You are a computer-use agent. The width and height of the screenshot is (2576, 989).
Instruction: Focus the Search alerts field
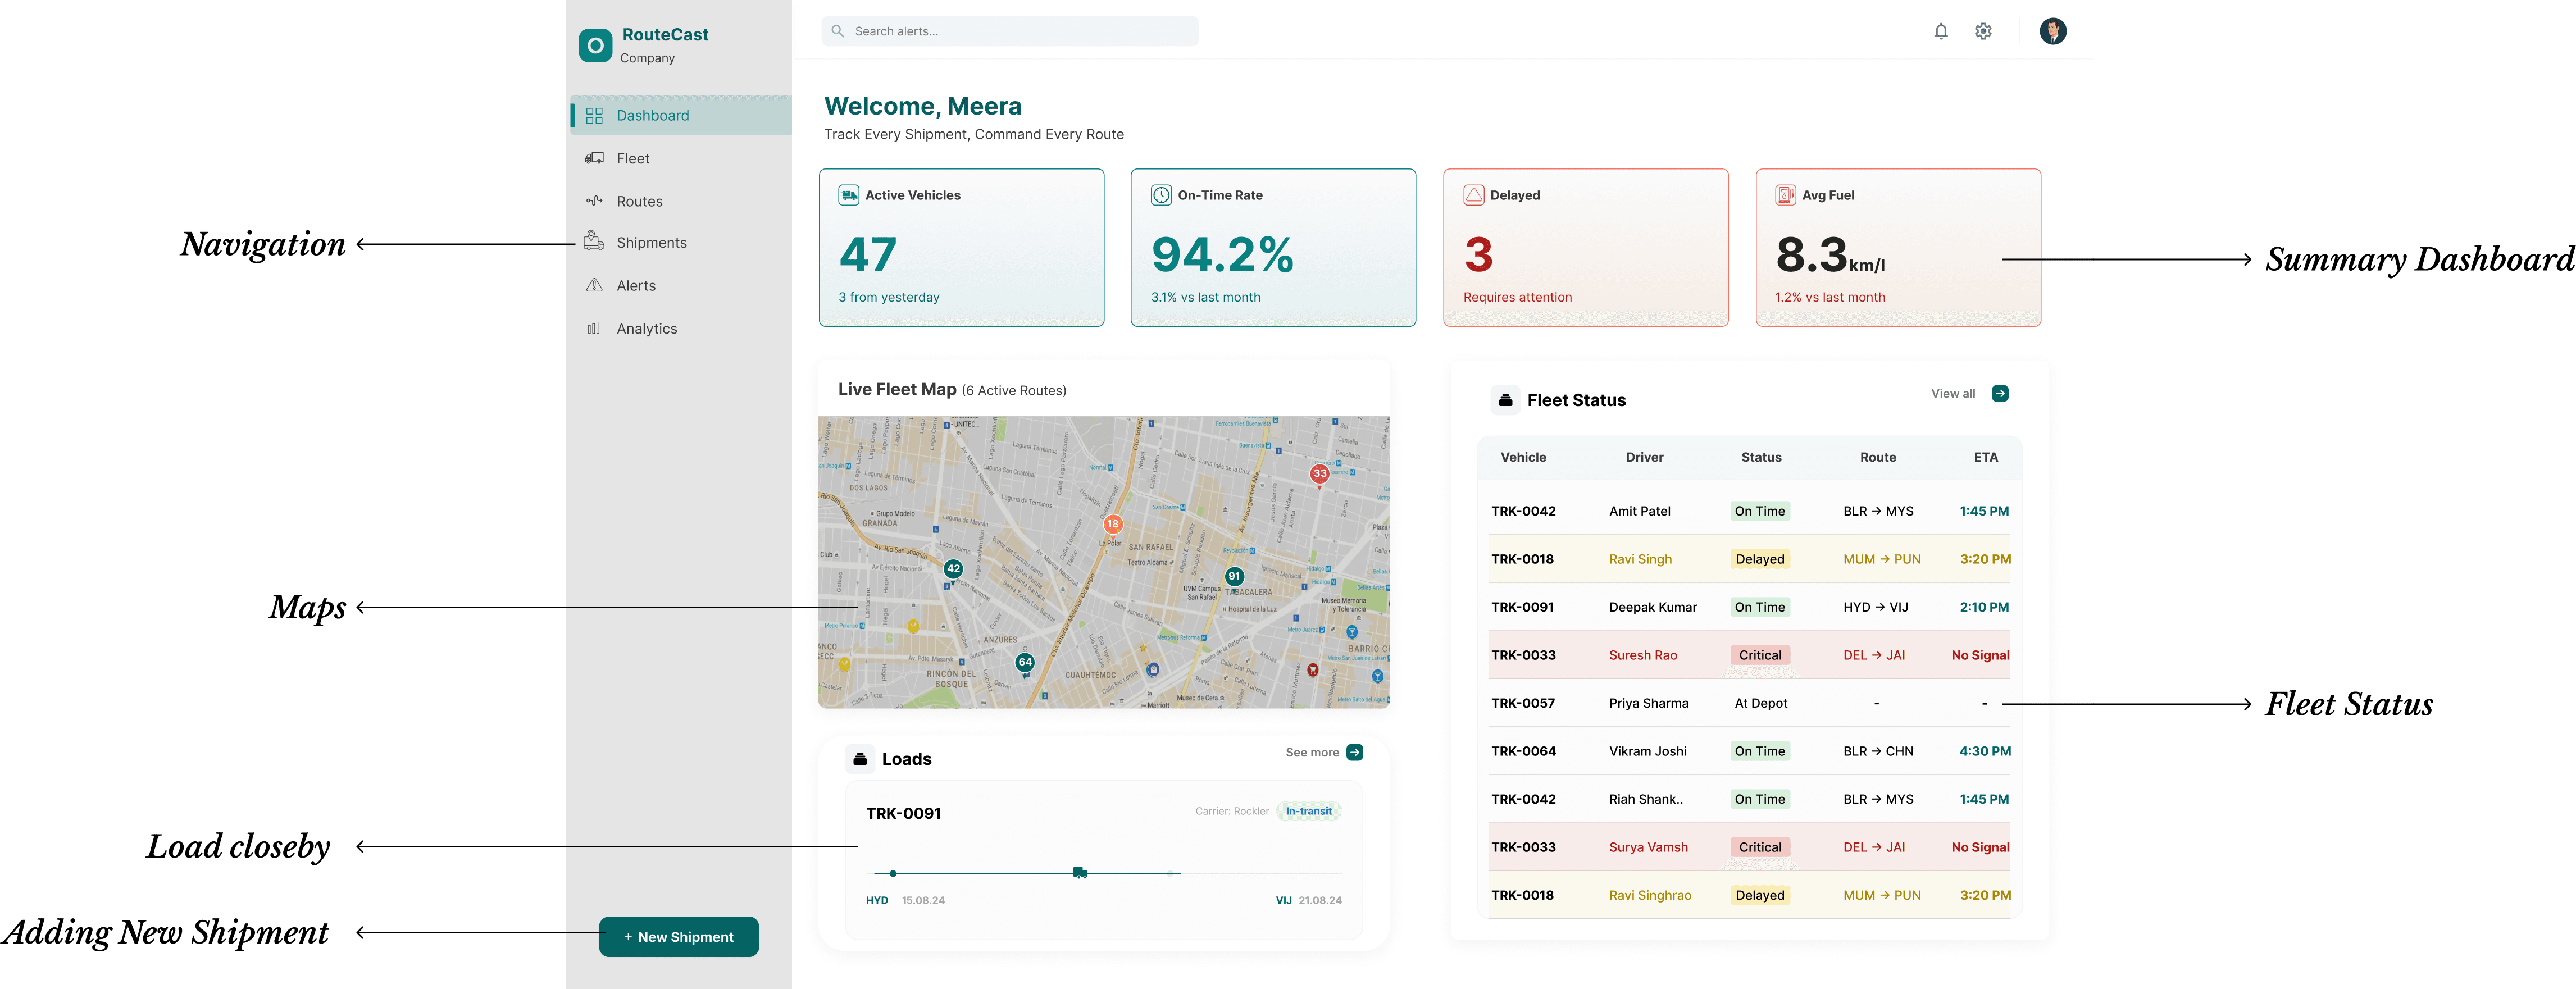(x=1010, y=31)
